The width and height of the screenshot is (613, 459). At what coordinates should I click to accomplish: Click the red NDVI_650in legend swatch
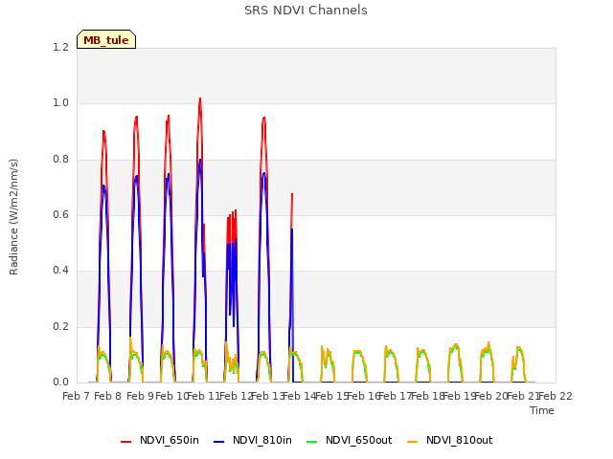pyautogui.click(x=125, y=442)
